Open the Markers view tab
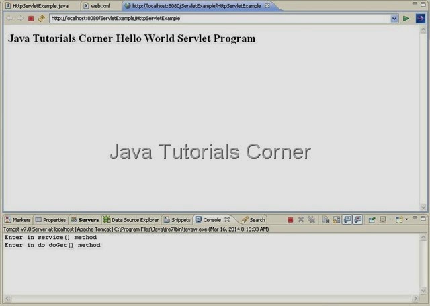Image resolution: width=430 pixels, height=306 pixels. click(18, 219)
